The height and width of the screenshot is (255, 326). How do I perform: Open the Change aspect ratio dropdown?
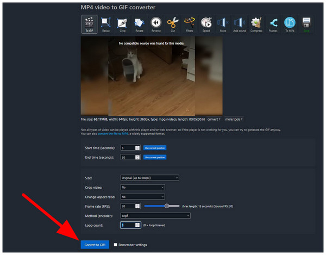(x=142, y=197)
